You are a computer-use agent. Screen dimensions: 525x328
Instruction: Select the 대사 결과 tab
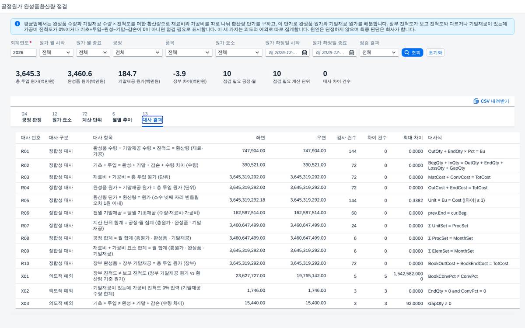click(x=152, y=120)
